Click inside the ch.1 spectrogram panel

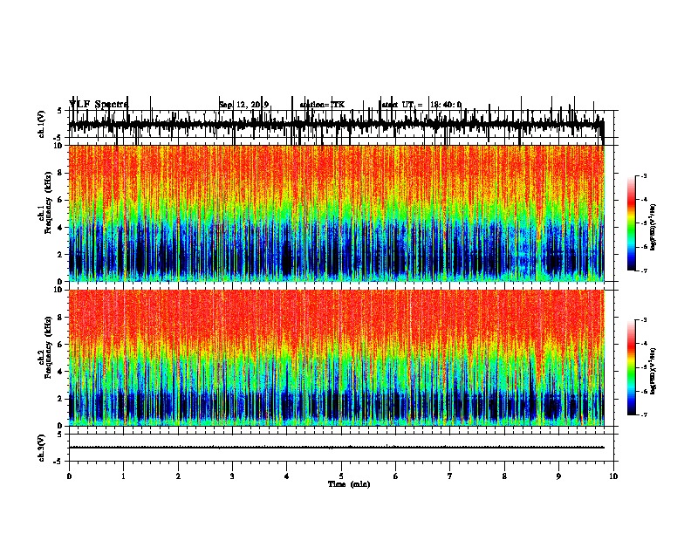pyautogui.click(x=337, y=213)
